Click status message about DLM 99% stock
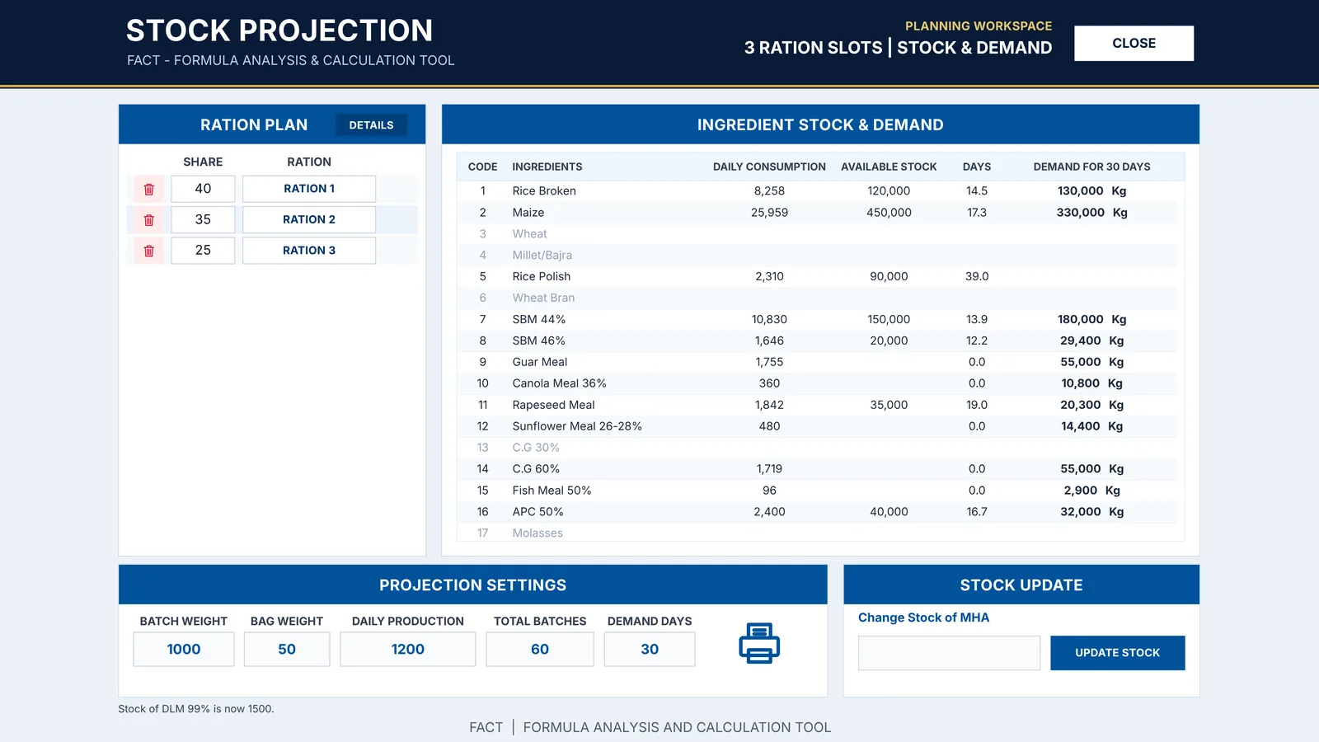This screenshot has width=1319, height=742. (x=196, y=709)
